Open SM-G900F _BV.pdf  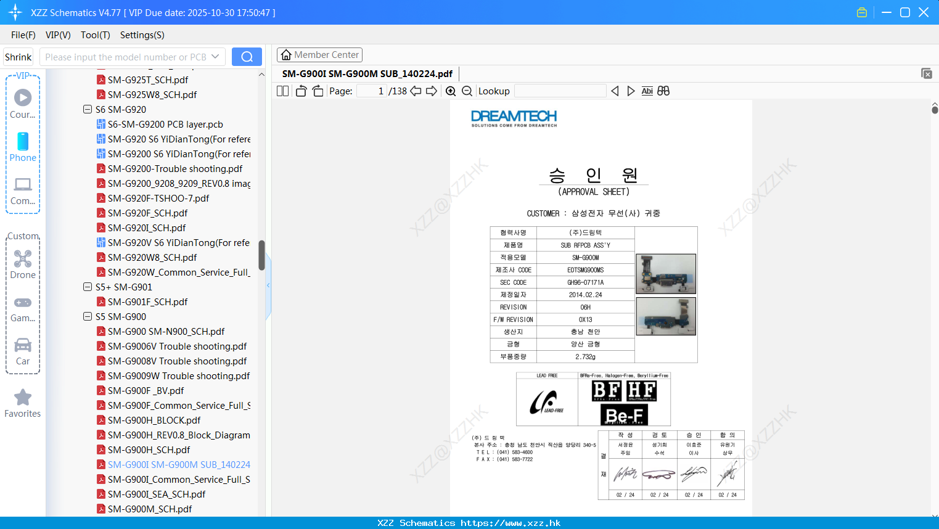tap(146, 390)
